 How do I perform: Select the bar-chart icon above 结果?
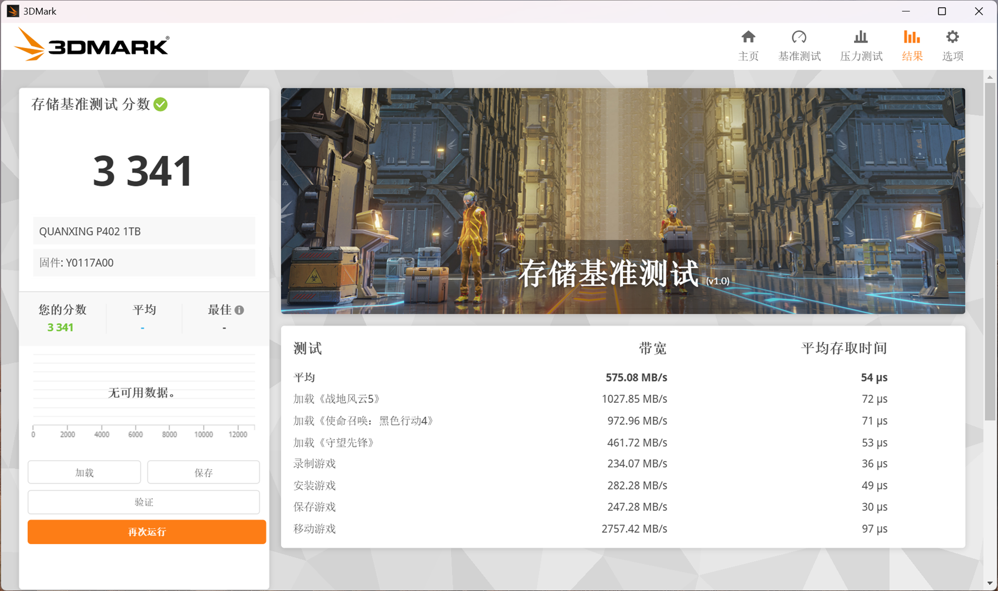(912, 36)
